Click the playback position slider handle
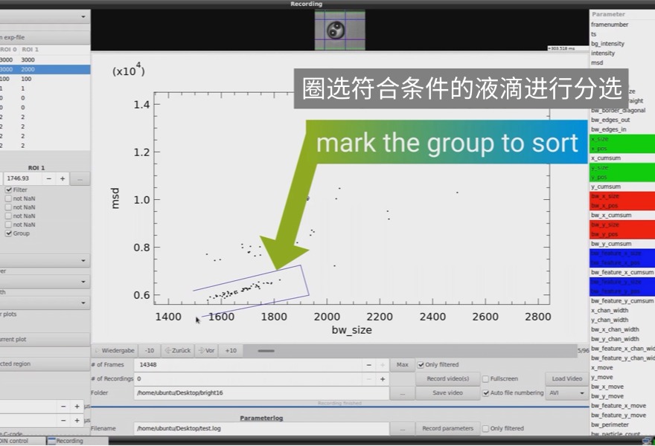Screen dimensions: 655x446 (x=266, y=351)
